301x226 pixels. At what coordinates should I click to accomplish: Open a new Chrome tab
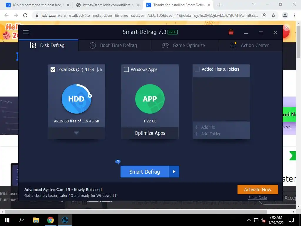pyautogui.click(x=220, y=5)
